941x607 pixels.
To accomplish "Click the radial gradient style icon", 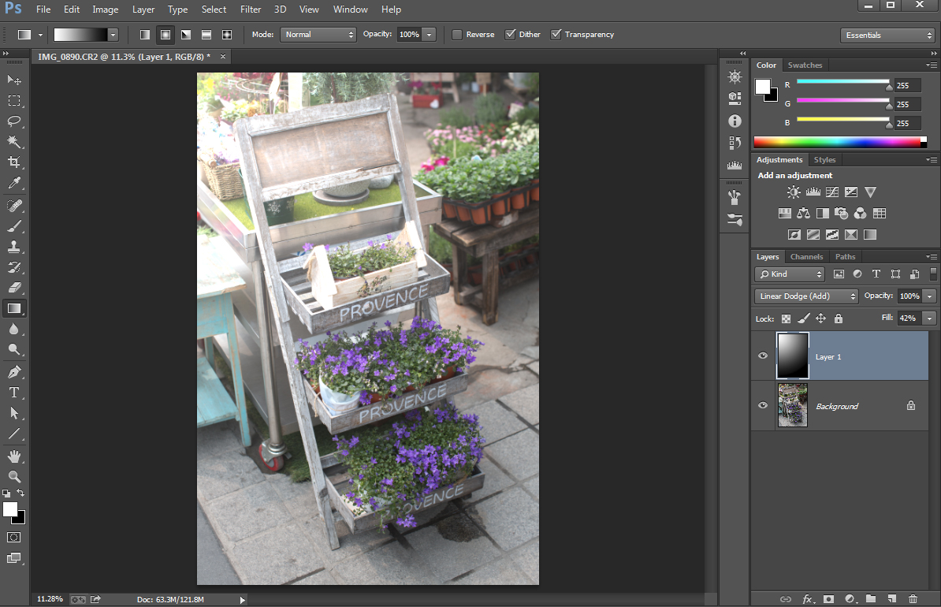I will point(166,35).
